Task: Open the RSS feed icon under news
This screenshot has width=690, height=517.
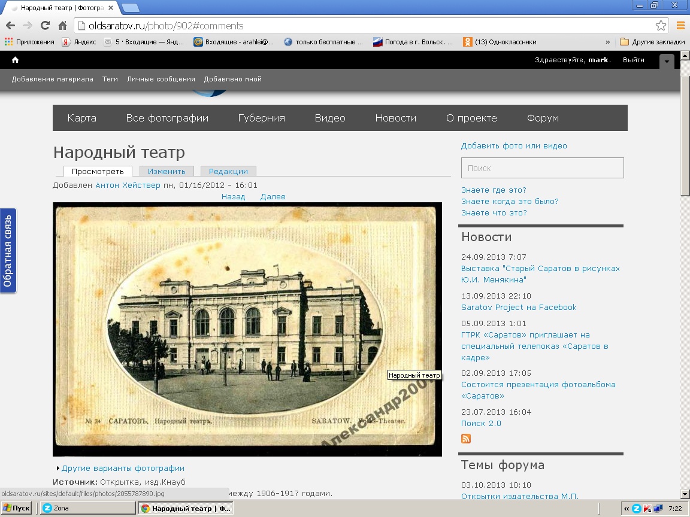Action: (466, 439)
